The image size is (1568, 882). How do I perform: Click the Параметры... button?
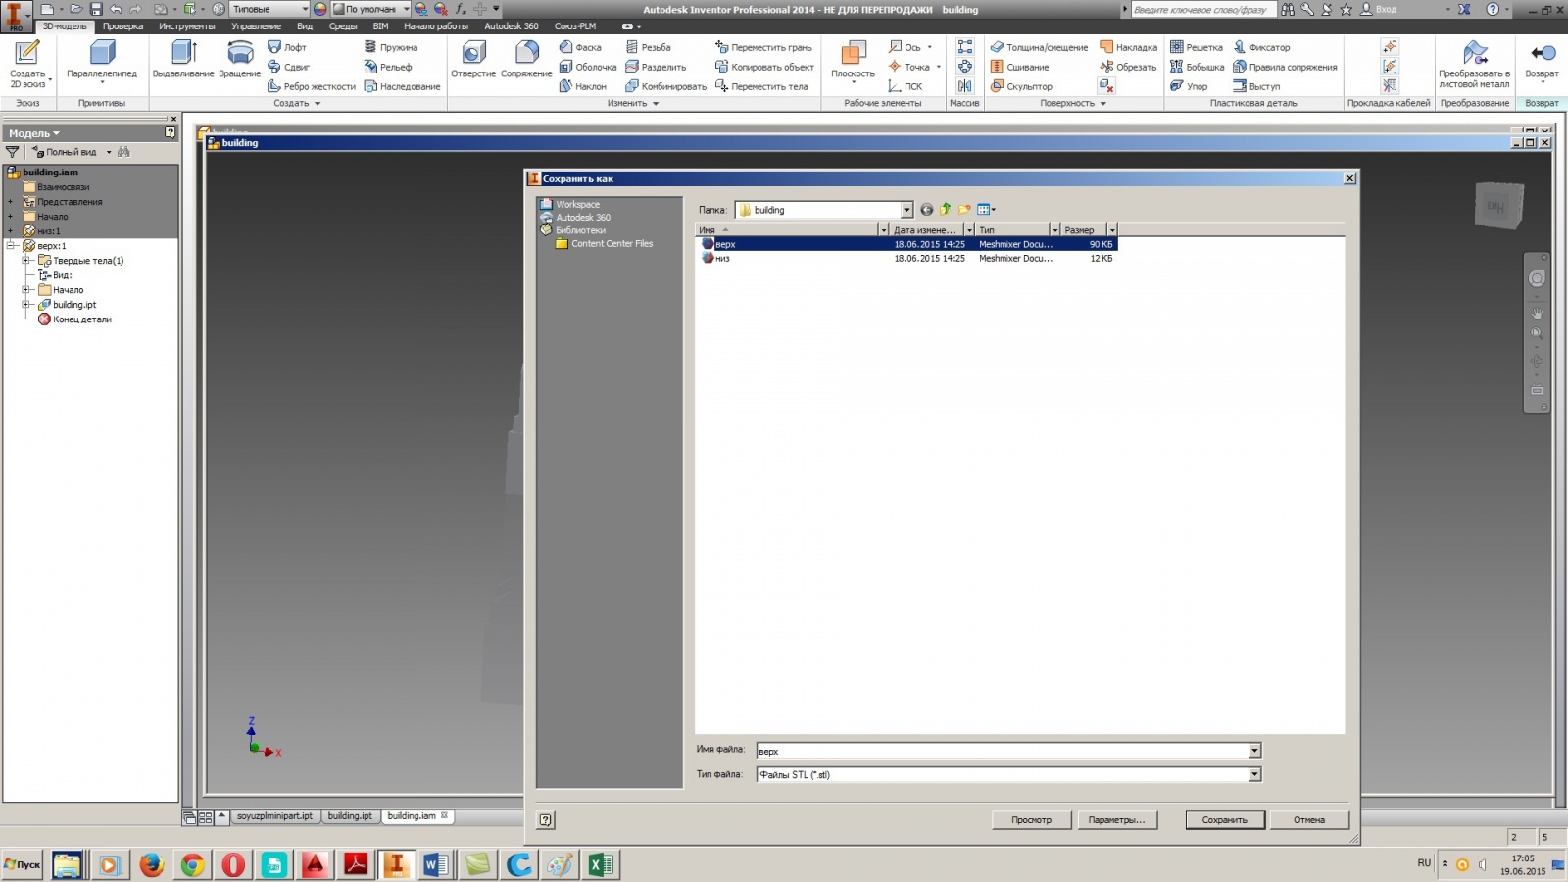coord(1116,820)
